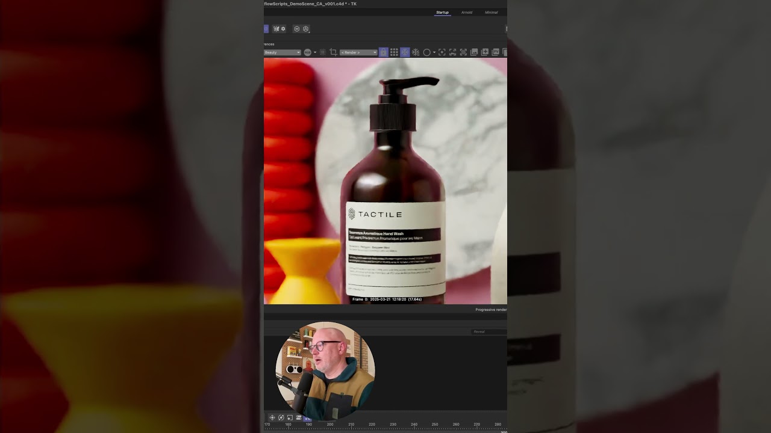Viewport: 771px width, 433px height.
Task: Click the image snapshot icon
Action: [474, 52]
